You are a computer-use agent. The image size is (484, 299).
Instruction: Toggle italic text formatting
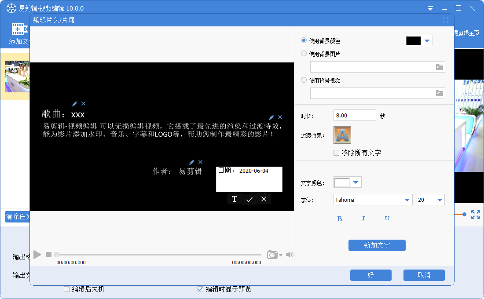pyautogui.click(x=363, y=219)
